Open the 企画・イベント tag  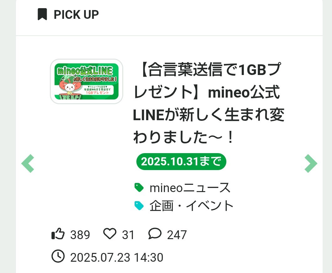click(192, 206)
